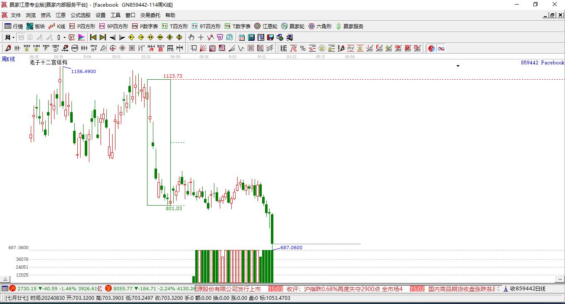Click the Shenzhen index 深 badge icon
The height and width of the screenshot is (304, 565).
(108, 288)
